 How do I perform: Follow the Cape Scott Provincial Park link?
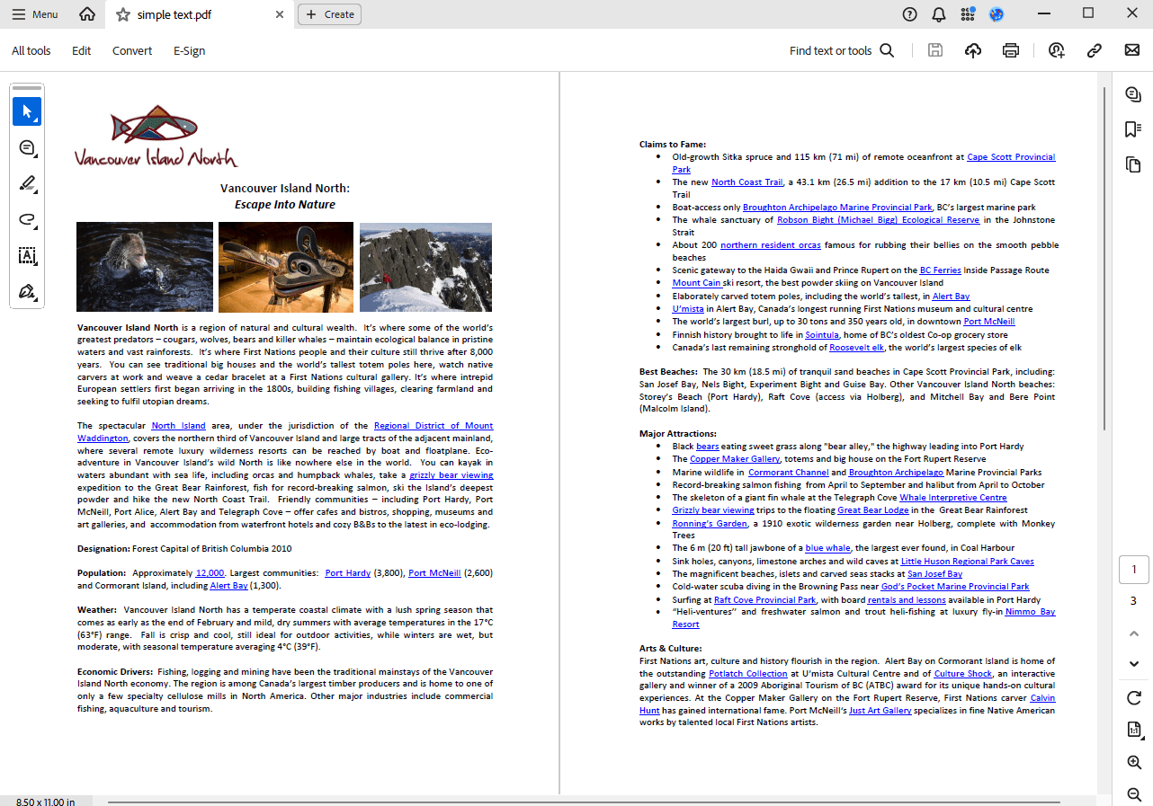tap(1010, 157)
